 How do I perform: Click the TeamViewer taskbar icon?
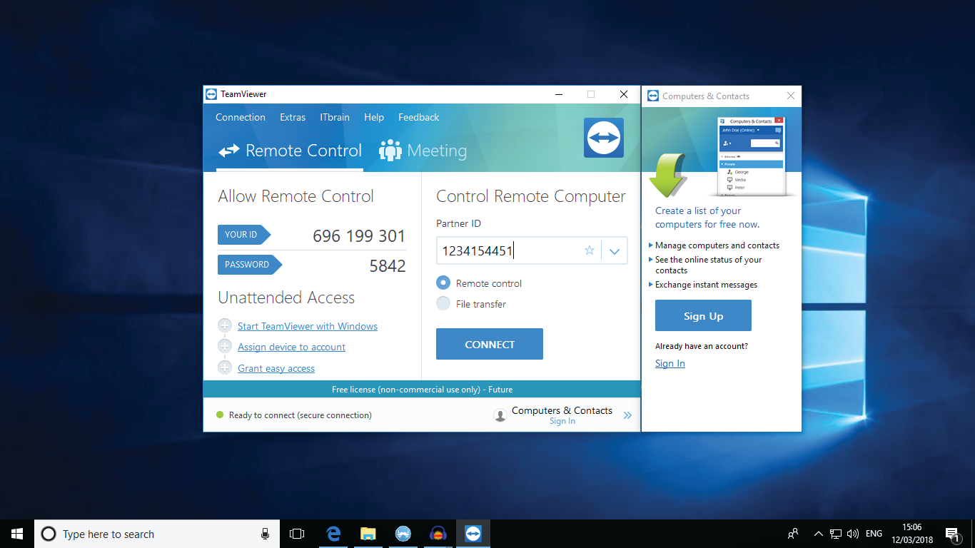tap(473, 534)
